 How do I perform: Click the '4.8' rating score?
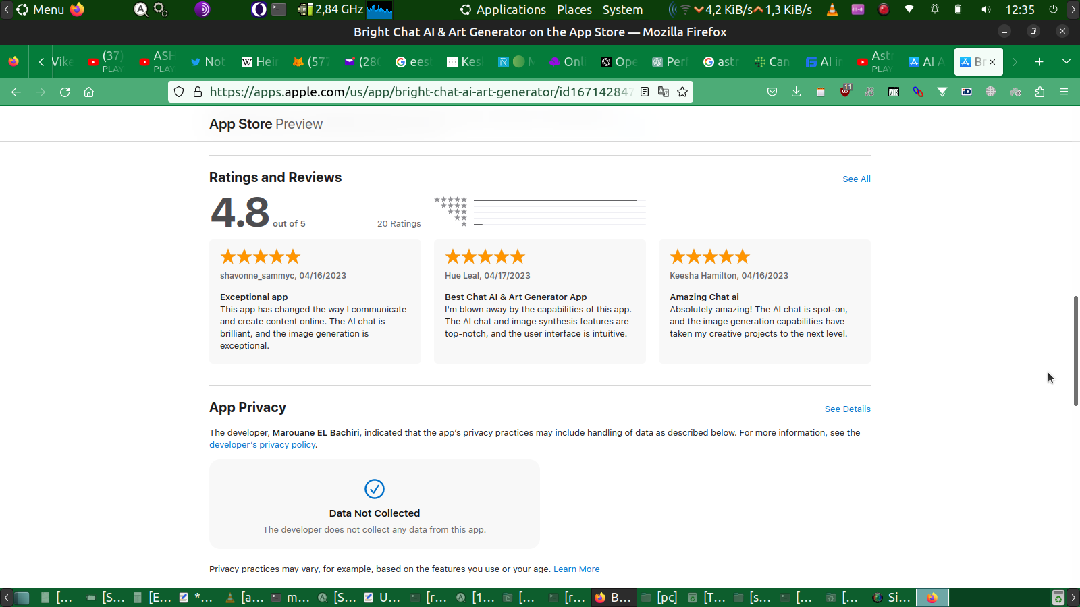[240, 212]
